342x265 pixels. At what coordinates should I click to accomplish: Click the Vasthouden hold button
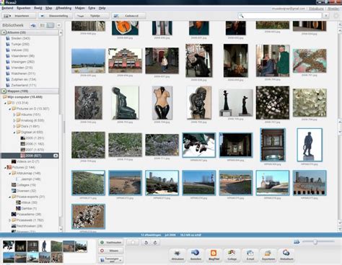[x=110, y=243]
